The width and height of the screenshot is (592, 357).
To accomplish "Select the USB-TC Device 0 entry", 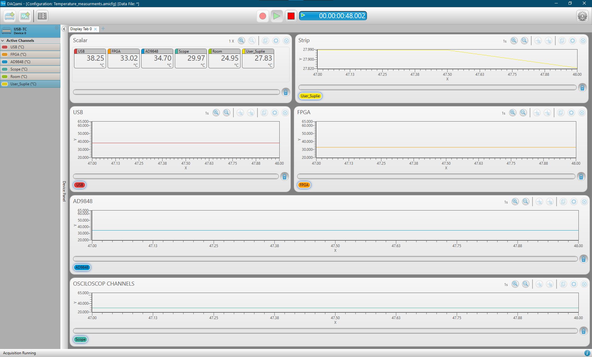I will (30, 31).
